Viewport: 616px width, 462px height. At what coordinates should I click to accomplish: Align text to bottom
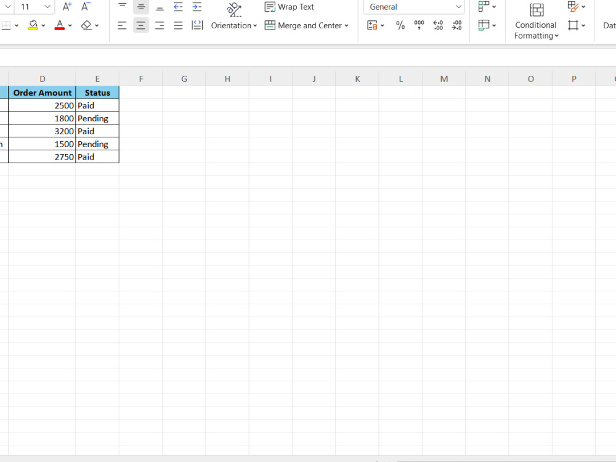tap(160, 7)
